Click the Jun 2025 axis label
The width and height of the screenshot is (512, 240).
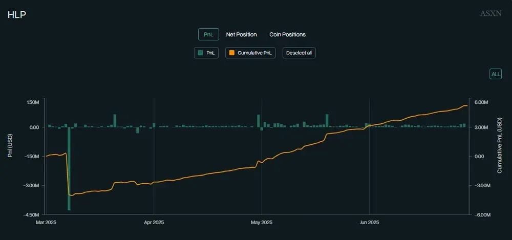(x=369, y=223)
